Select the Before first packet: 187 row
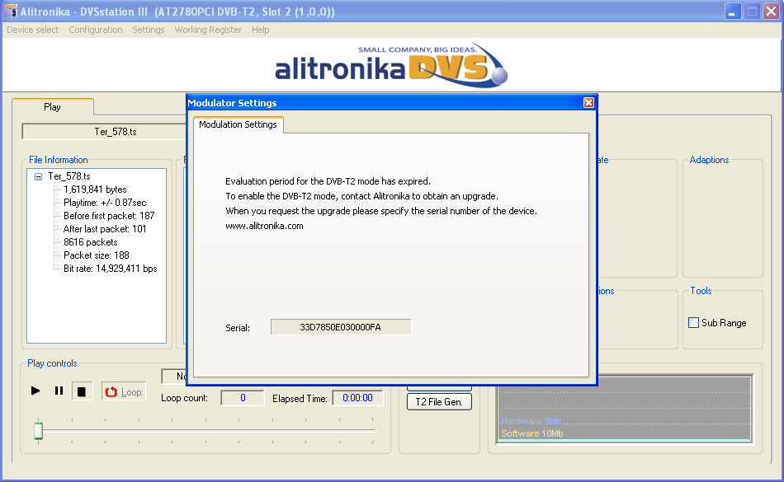The height and width of the screenshot is (482, 784). tap(109, 216)
